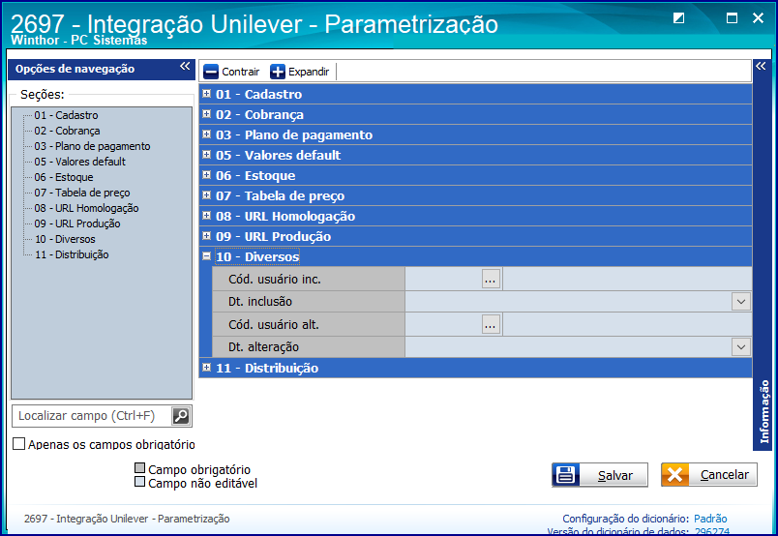Click the search magnifier icon beside Localizar campo
Image resolution: width=778 pixels, height=536 pixels.
181,416
